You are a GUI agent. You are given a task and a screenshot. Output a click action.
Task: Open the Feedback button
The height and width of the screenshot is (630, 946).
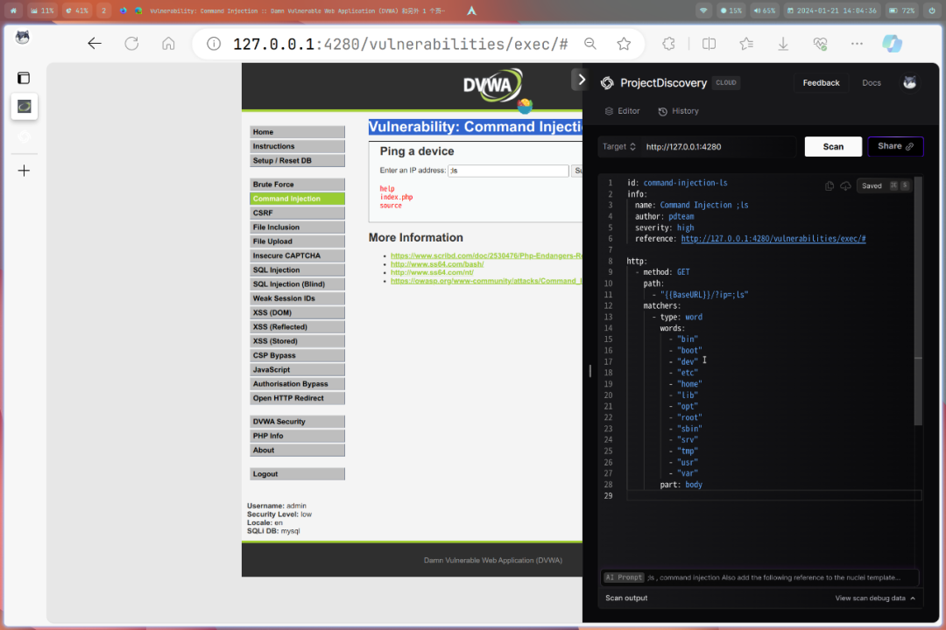(x=821, y=82)
